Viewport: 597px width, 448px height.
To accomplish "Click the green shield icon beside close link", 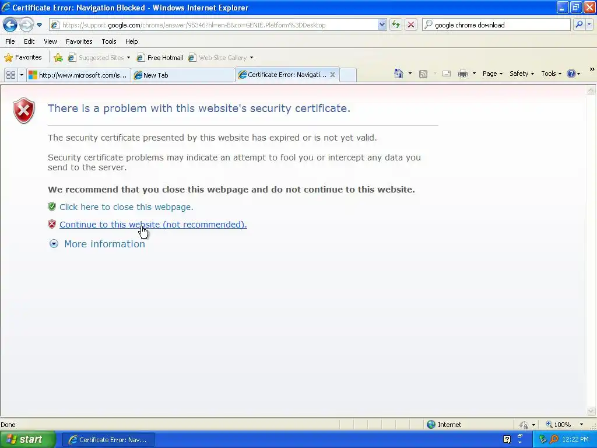I will [x=52, y=206].
